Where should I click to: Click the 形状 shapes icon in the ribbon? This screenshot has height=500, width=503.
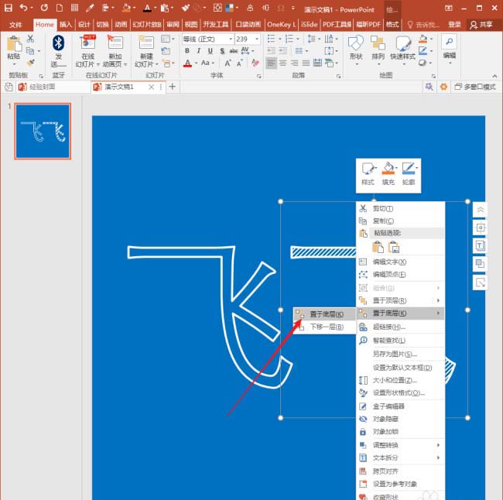[355, 43]
